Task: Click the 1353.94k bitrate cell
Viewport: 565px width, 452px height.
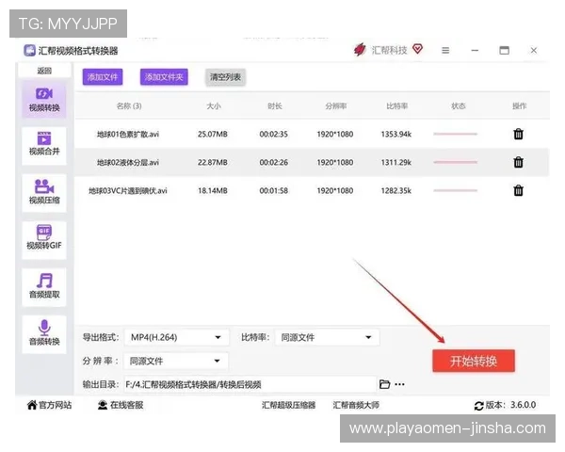Action: tap(396, 134)
